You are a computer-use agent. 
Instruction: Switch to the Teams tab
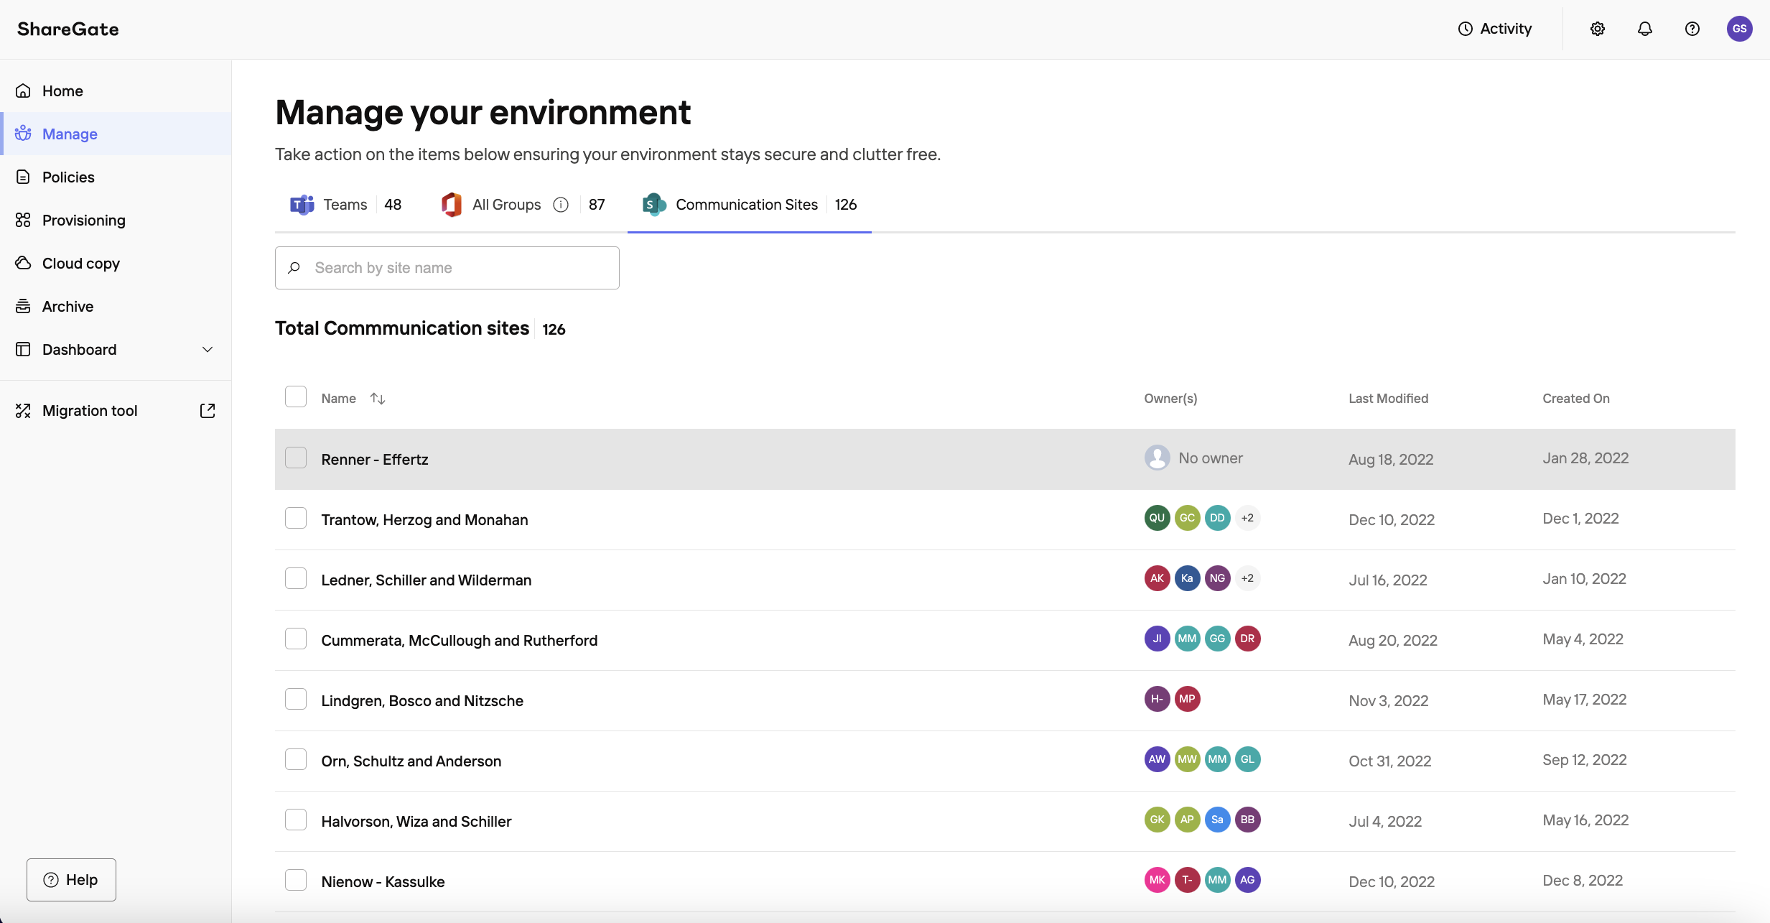(345, 205)
